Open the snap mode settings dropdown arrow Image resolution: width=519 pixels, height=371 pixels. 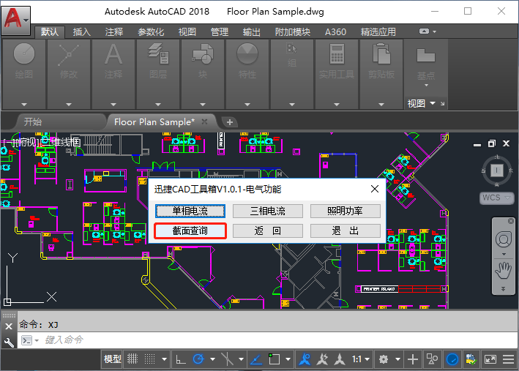click(164, 359)
